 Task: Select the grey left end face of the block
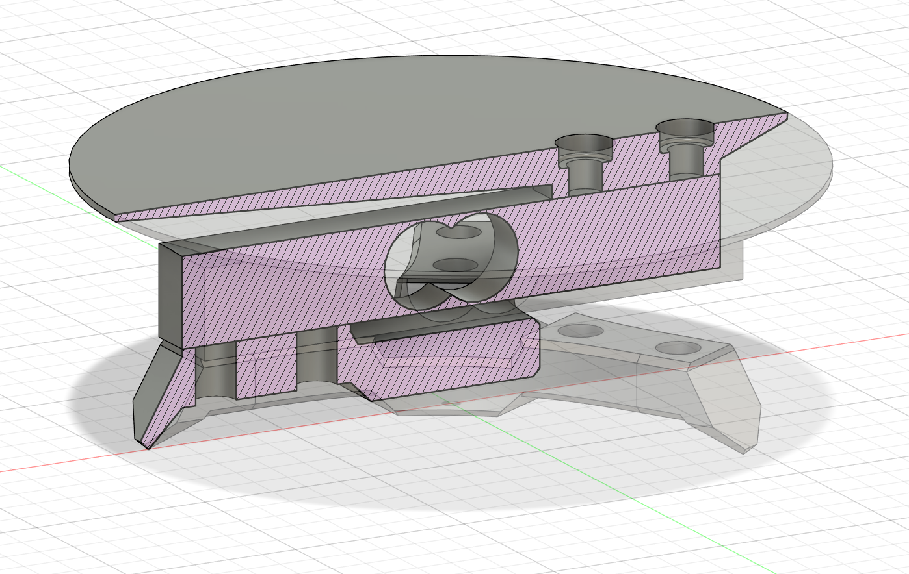pos(171,295)
